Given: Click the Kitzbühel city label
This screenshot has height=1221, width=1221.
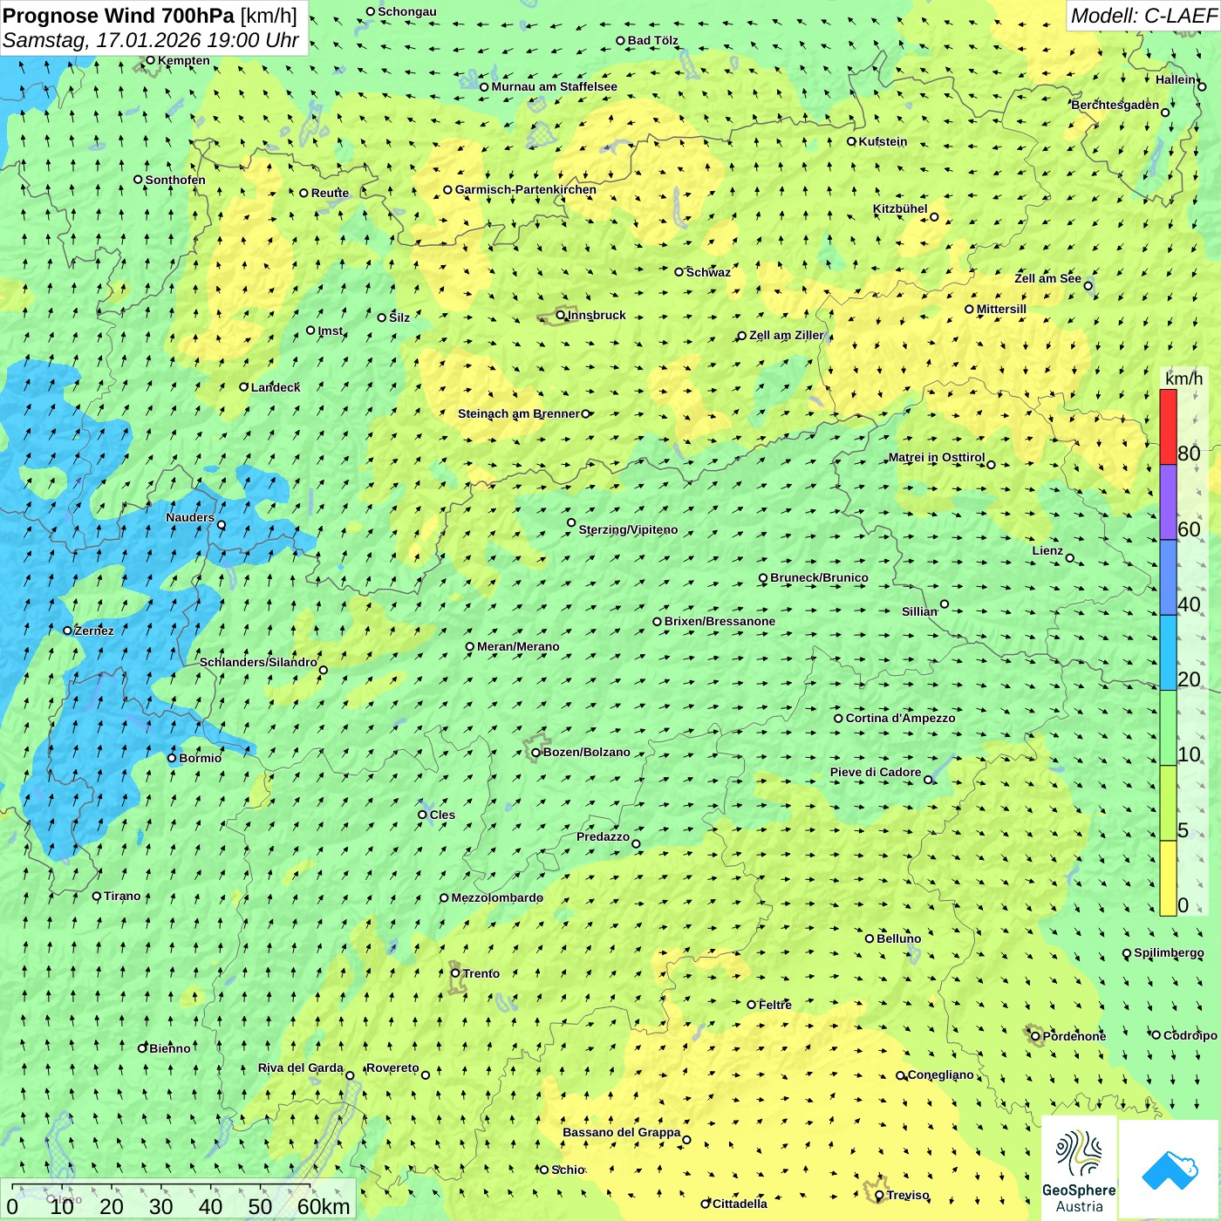Looking at the screenshot, I should [900, 208].
